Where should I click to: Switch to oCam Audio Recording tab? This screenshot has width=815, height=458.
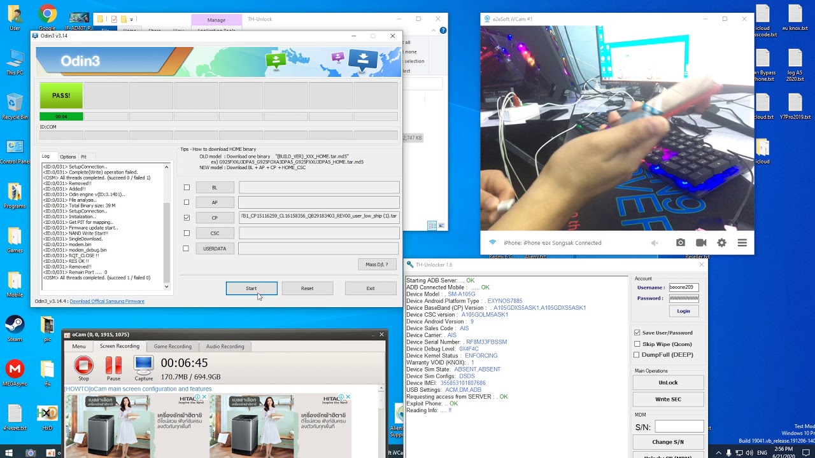click(x=225, y=346)
